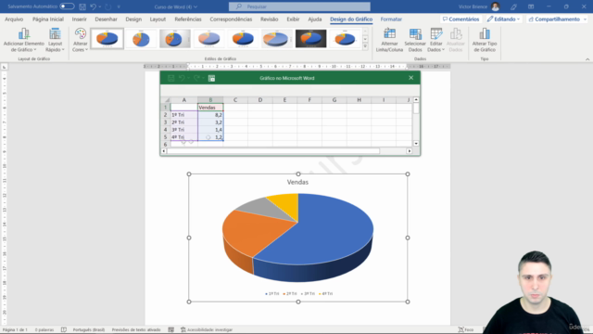Switch to the Exibir tab
593x334 pixels.
(293, 19)
